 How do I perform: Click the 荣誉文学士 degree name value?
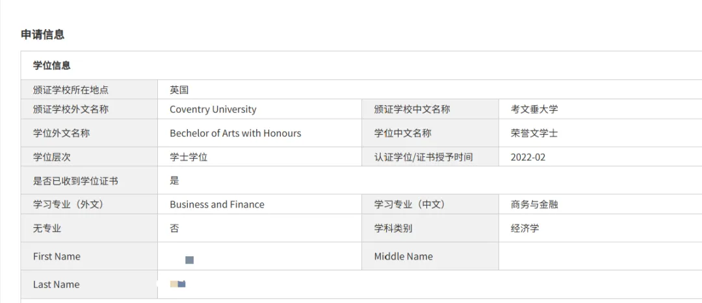(534, 133)
